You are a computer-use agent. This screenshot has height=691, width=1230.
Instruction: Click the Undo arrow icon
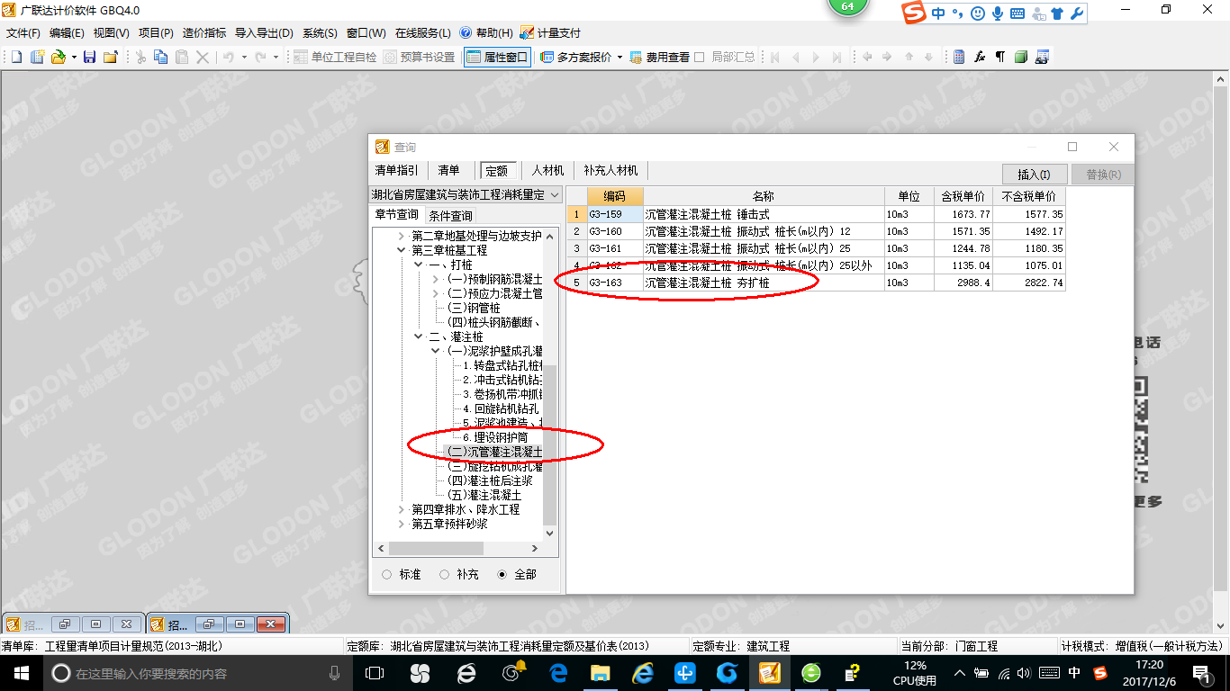229,57
